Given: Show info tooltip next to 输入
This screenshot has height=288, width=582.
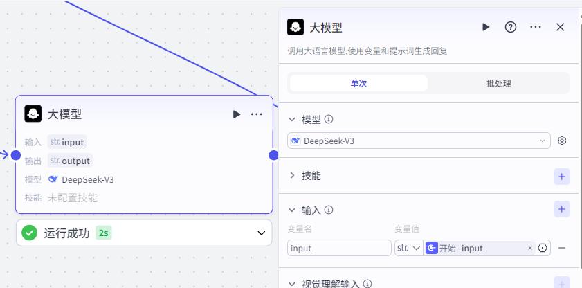Looking at the screenshot, I should pos(329,210).
